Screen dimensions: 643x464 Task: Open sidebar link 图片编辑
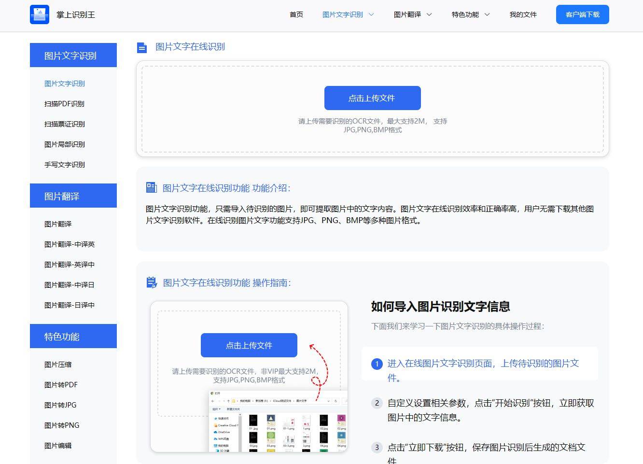(58, 446)
